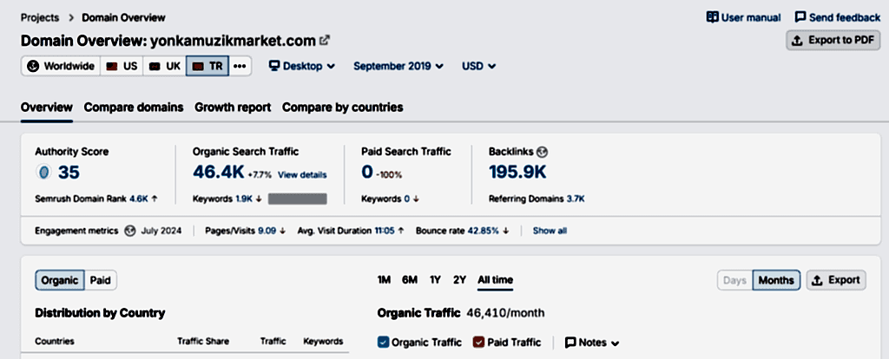Click the Keywords column header in table
Screen dimensions: 889x359
(x=323, y=342)
